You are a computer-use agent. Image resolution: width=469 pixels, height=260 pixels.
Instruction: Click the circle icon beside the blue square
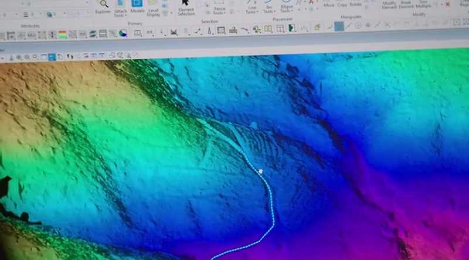point(358,26)
